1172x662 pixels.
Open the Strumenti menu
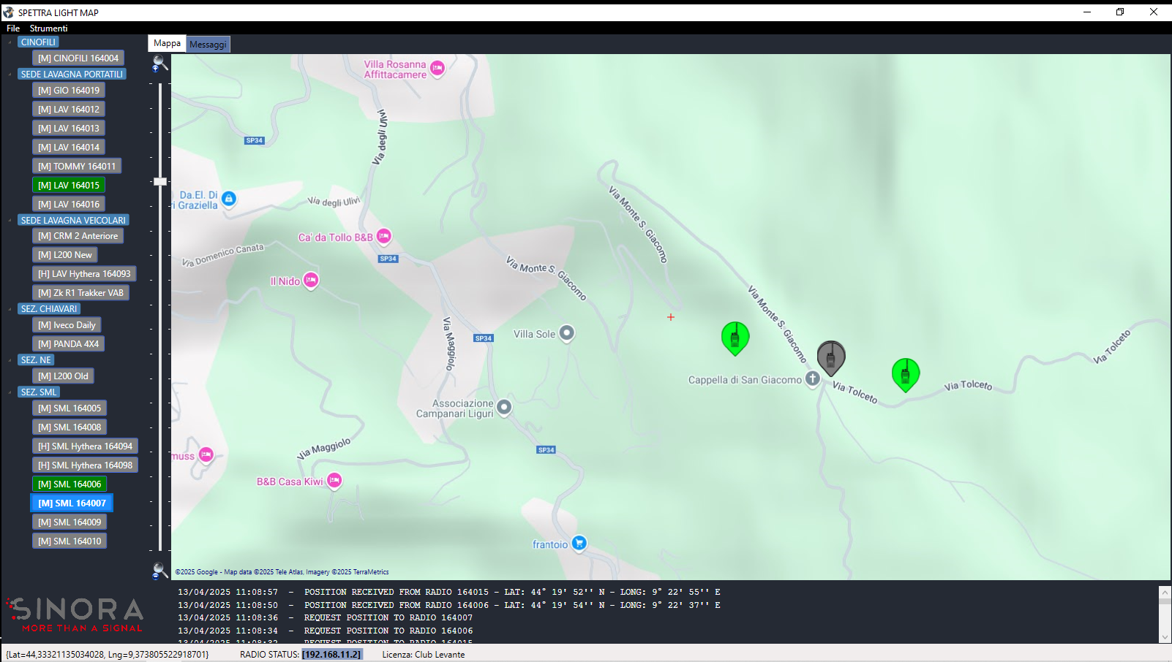tap(48, 28)
